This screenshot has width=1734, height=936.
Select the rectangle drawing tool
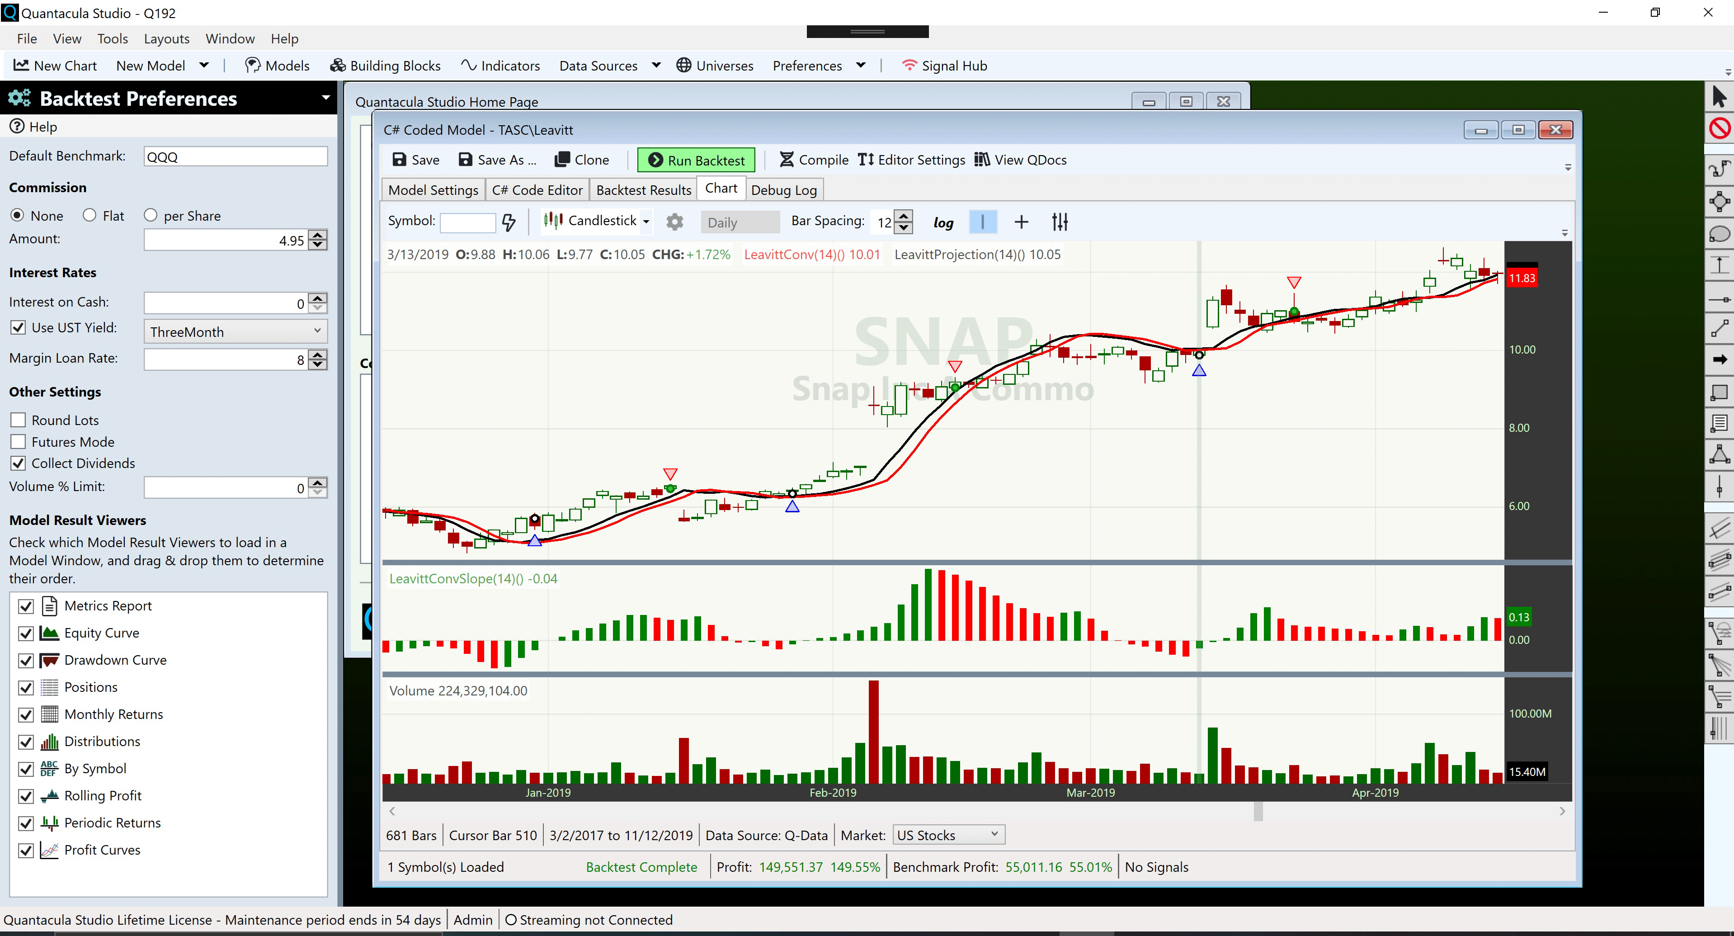click(x=1719, y=392)
